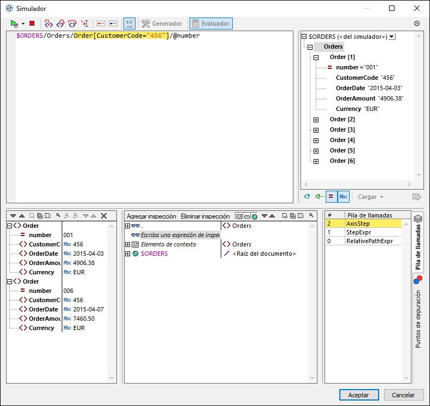This screenshot has width=430, height=406.
Task: Toggle the show attributes button
Action: 331,196
